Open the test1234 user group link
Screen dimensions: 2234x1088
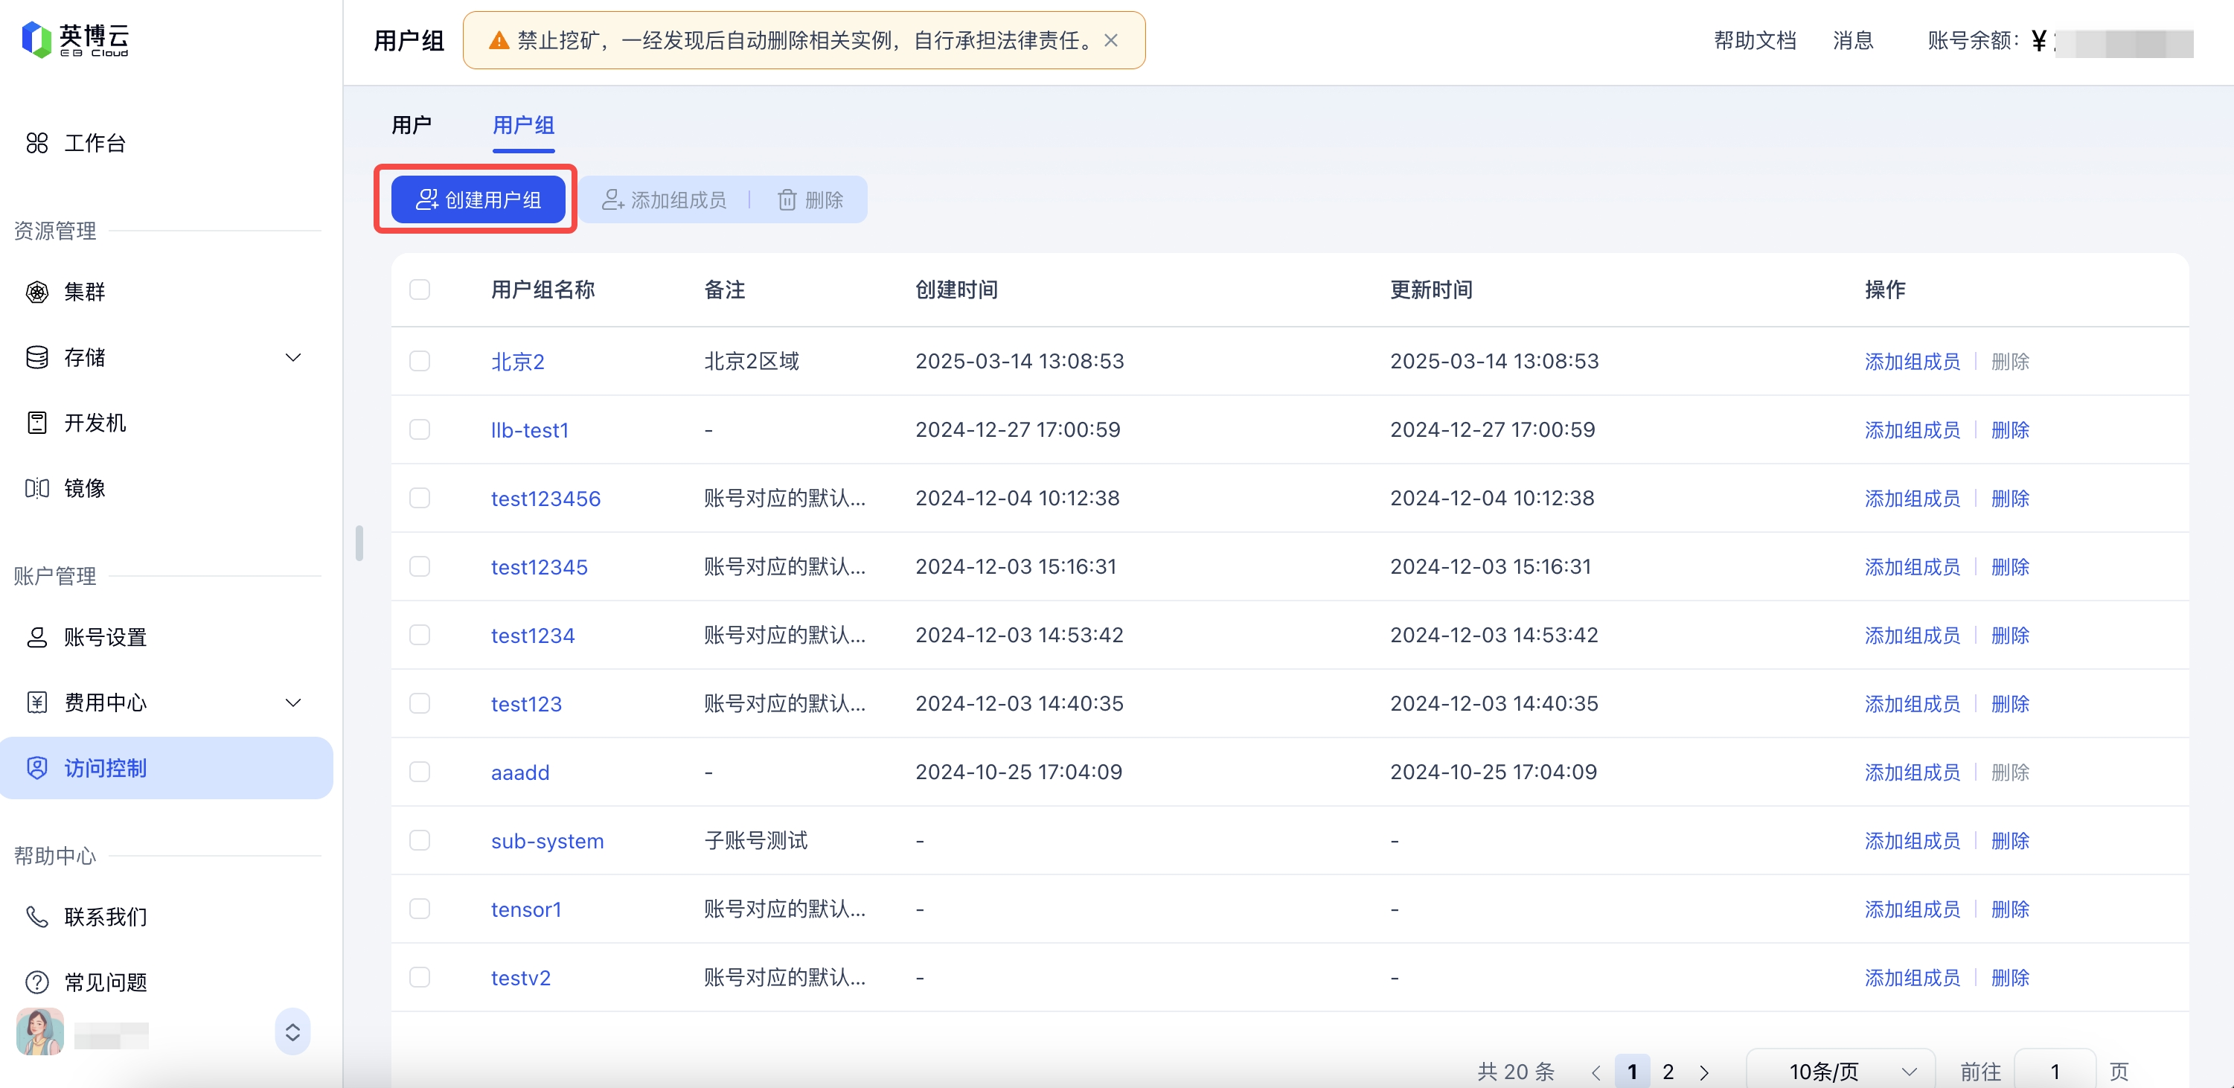click(533, 636)
